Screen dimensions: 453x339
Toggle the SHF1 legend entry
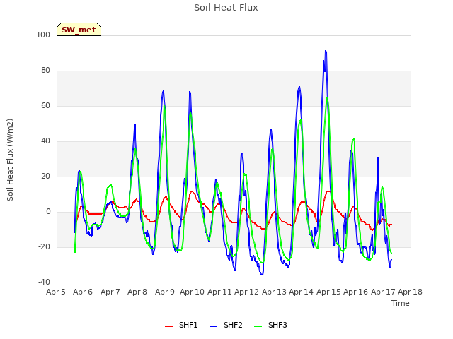[181, 325]
